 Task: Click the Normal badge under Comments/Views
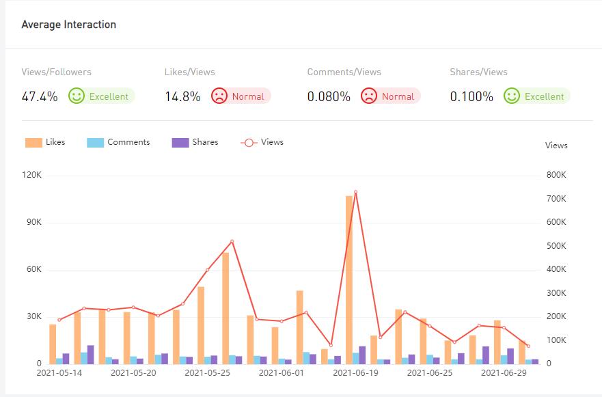tap(398, 96)
